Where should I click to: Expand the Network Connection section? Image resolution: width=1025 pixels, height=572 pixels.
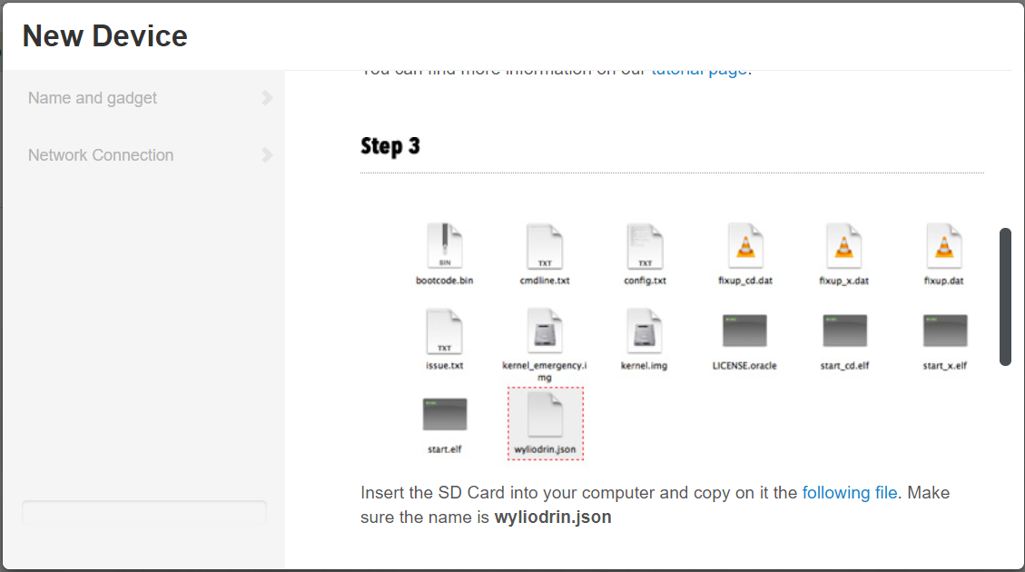(101, 155)
